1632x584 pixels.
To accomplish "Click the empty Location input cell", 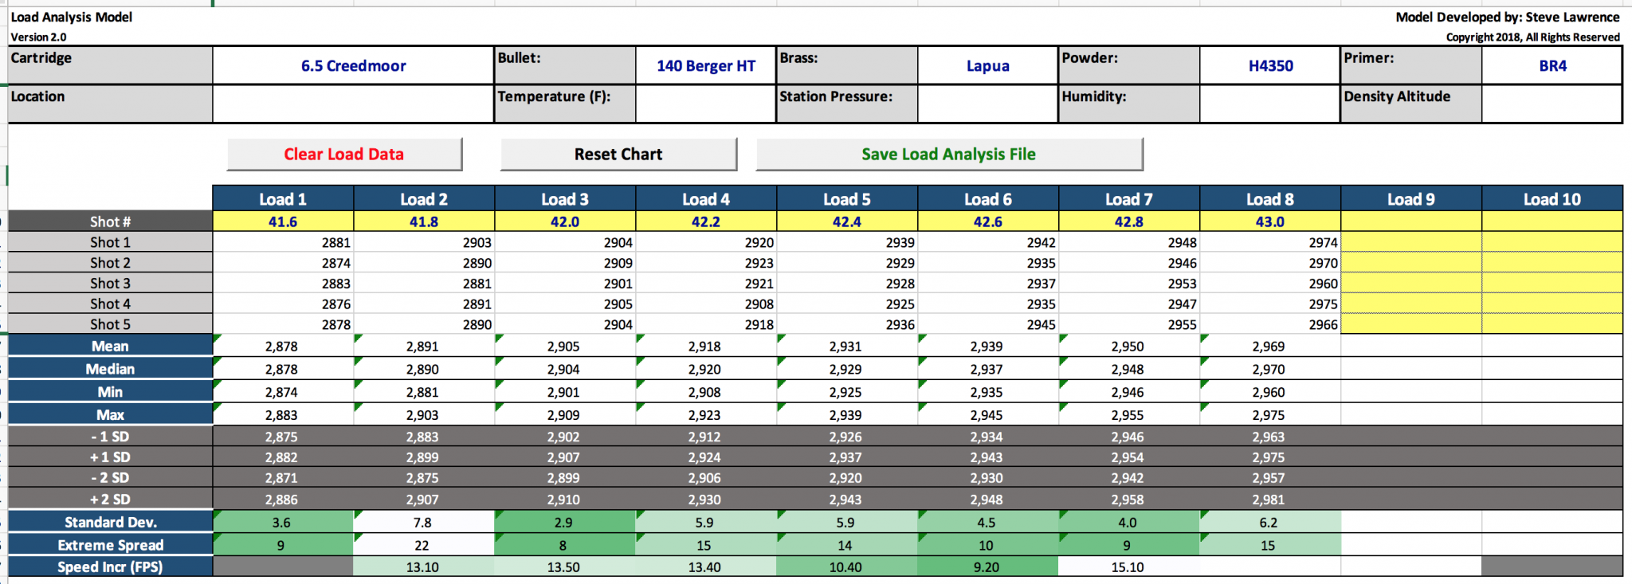I will click(353, 104).
